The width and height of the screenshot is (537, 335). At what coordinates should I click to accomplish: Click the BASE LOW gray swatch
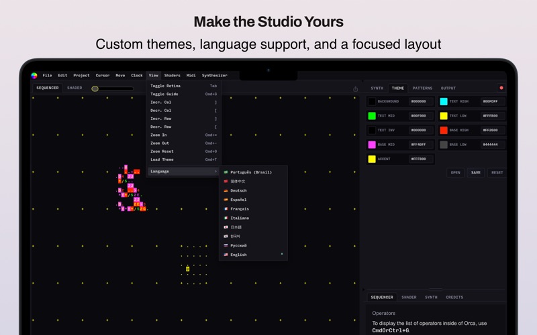[x=444, y=145]
